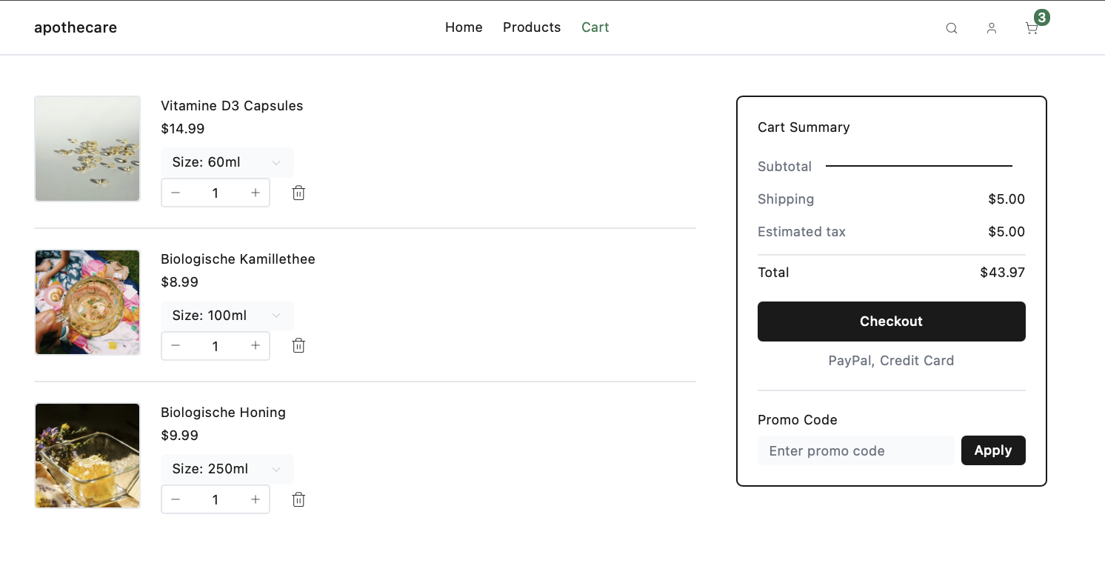Increase Biologische Honing quantity with plus
The width and height of the screenshot is (1105, 583).
click(256, 499)
